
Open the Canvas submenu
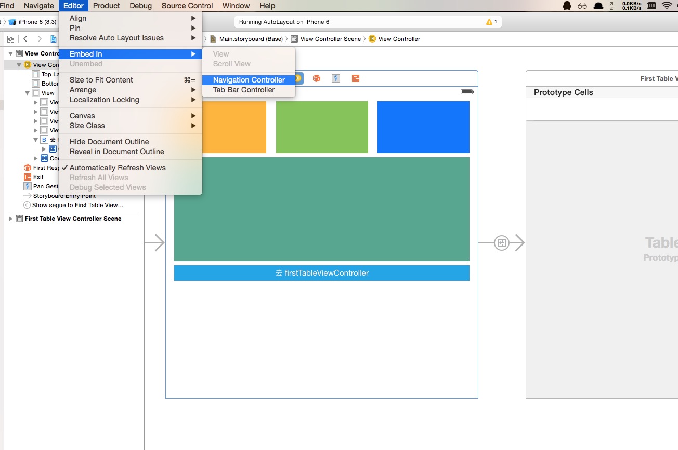[x=130, y=116]
